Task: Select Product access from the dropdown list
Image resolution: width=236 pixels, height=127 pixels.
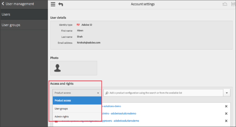Action: point(77,101)
